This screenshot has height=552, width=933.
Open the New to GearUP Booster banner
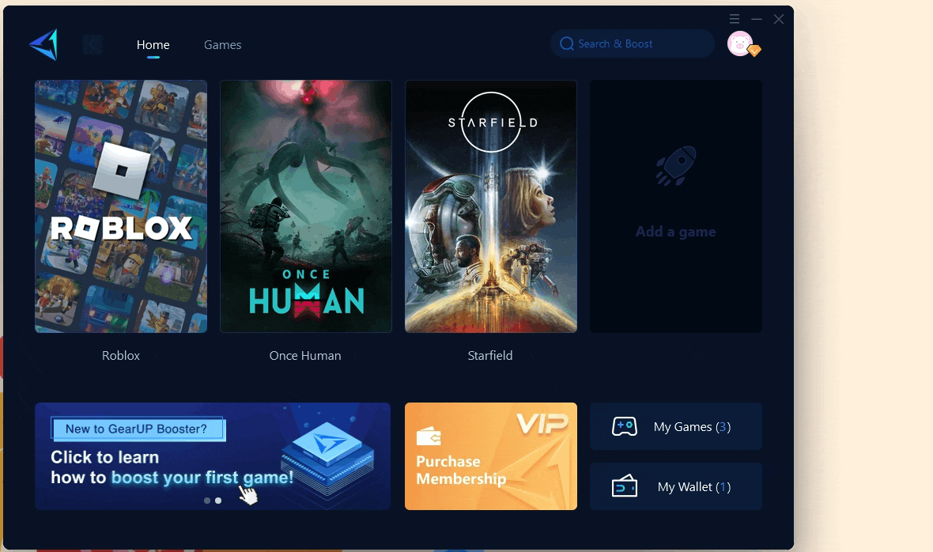(213, 456)
